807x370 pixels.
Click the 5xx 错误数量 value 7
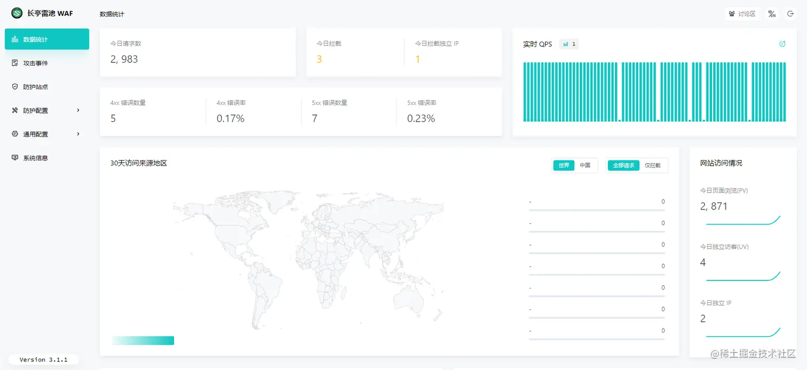click(x=315, y=118)
